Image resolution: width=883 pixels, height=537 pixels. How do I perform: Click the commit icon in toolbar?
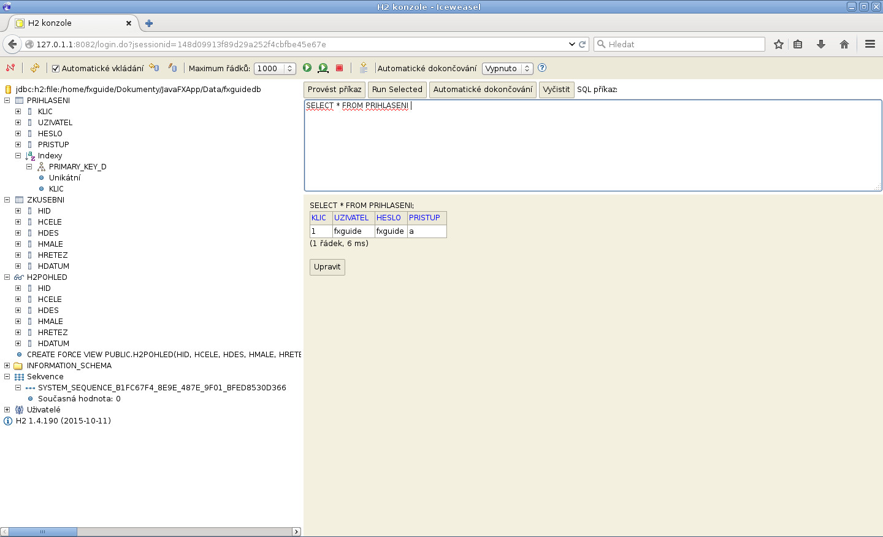click(173, 68)
